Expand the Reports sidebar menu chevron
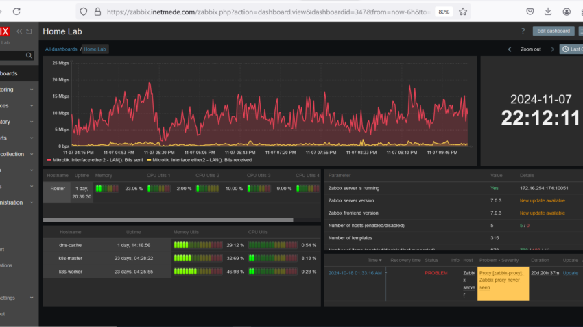This screenshot has height=327, width=583. (32, 138)
